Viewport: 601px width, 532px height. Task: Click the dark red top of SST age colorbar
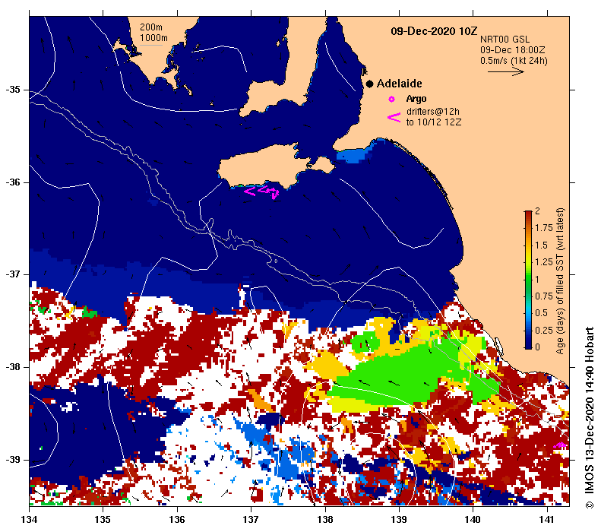[x=528, y=216]
